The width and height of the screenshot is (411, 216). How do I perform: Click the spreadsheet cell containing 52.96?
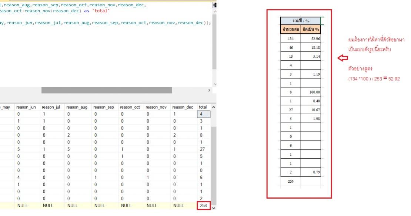(x=311, y=38)
